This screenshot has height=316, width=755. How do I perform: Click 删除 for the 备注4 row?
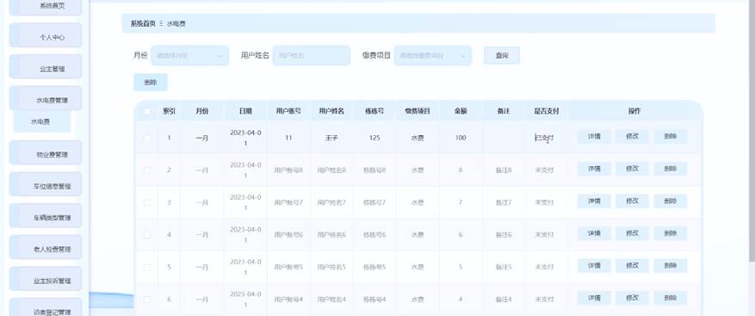tap(671, 298)
